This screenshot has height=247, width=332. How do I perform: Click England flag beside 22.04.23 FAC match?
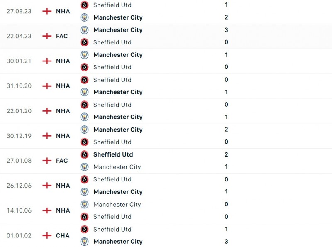click(47, 36)
